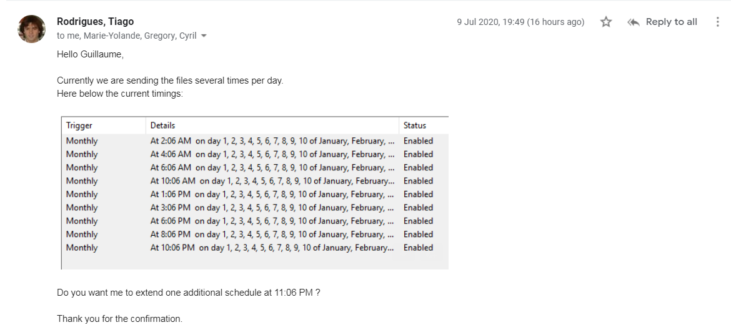Image resolution: width=731 pixels, height=335 pixels.
Task: Select the 2:06 AM schedule row
Action: tap(272, 141)
